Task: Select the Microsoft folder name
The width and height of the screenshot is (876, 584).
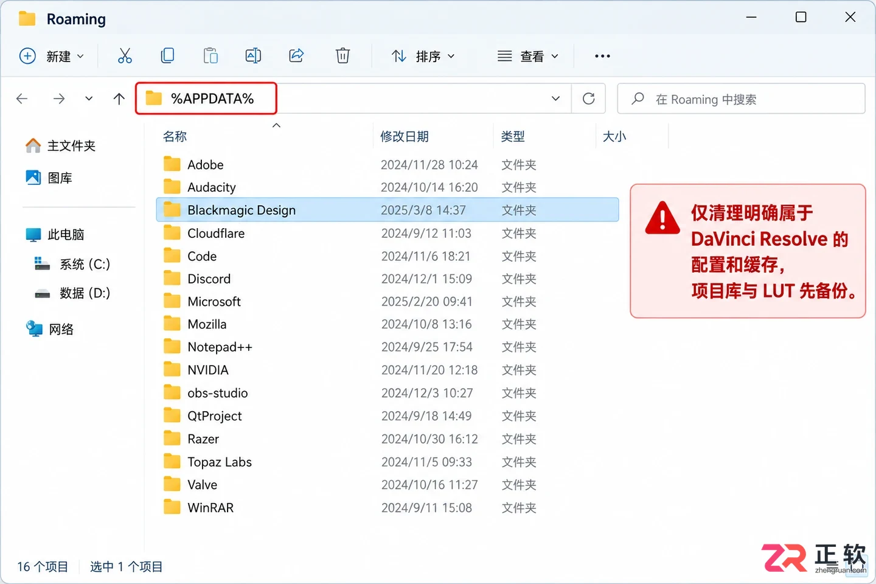Action: 214,302
